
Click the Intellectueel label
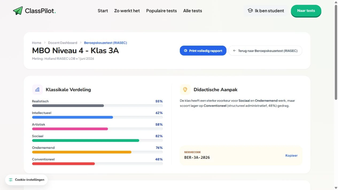click(x=42, y=113)
